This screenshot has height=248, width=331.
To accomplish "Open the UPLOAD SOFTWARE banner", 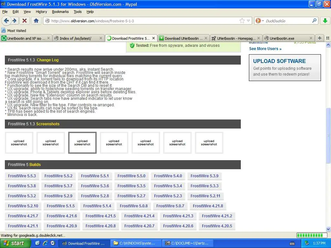I will tap(285, 67).
